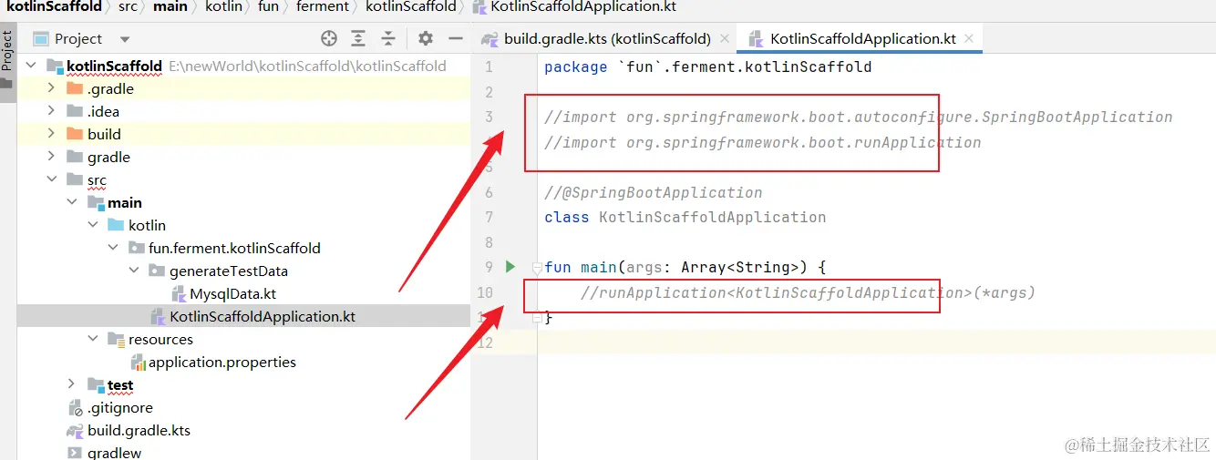
Task: Switch to build.gradle.kts (kotlinScaffold) tab
Action: (607, 38)
